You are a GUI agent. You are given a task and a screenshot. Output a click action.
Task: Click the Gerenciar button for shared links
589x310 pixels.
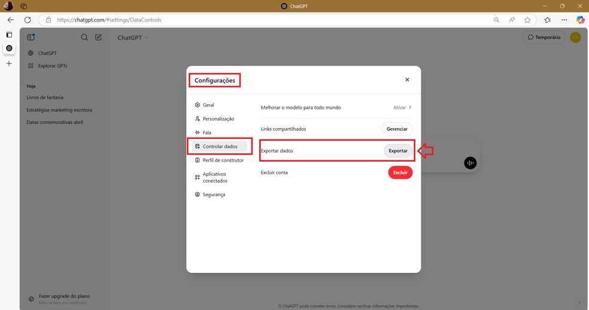[397, 129]
